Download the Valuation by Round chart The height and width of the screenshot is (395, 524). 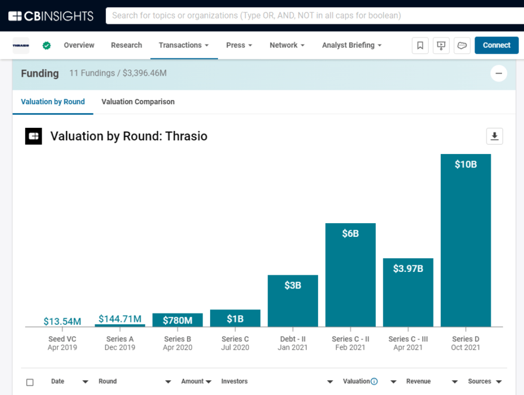tap(494, 136)
